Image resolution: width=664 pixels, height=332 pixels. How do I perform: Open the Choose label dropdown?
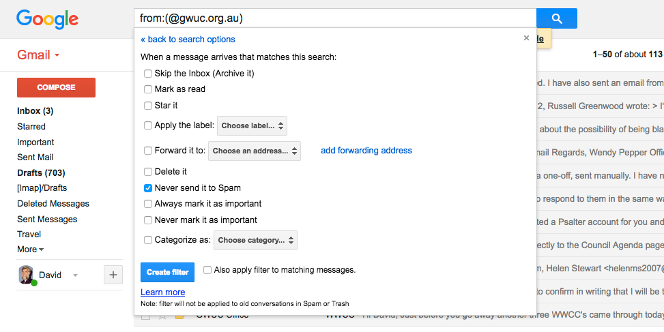252,125
